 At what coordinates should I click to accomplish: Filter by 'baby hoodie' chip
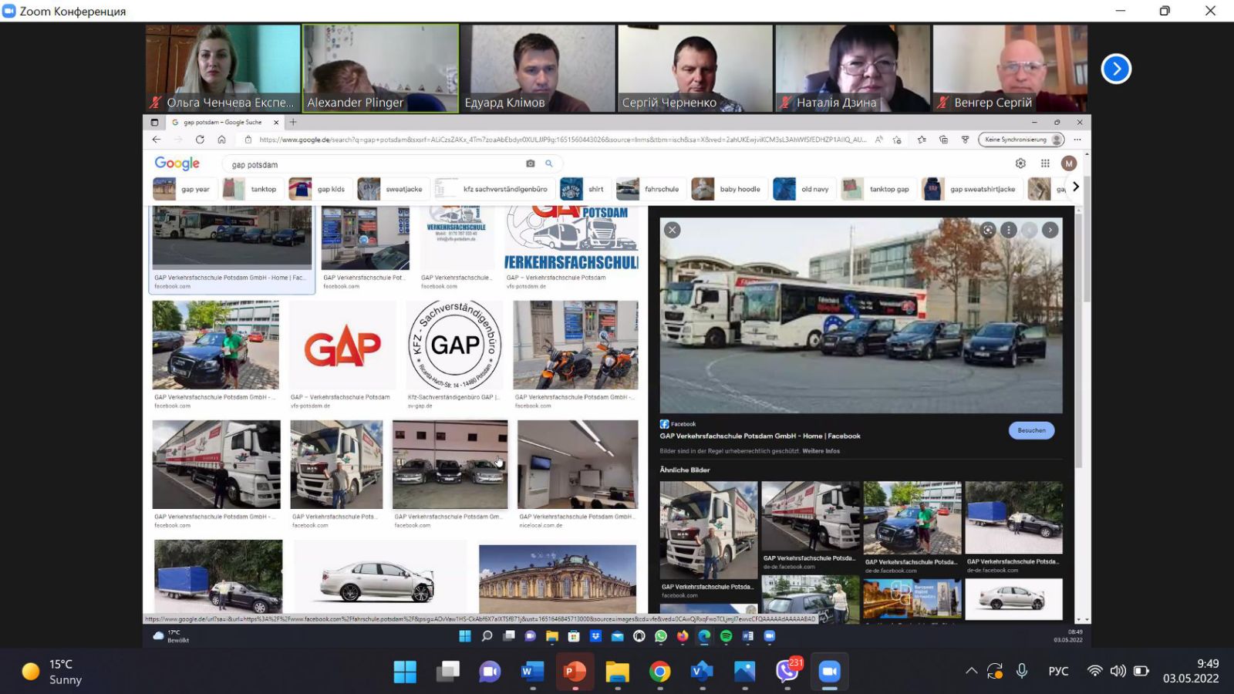(727, 189)
